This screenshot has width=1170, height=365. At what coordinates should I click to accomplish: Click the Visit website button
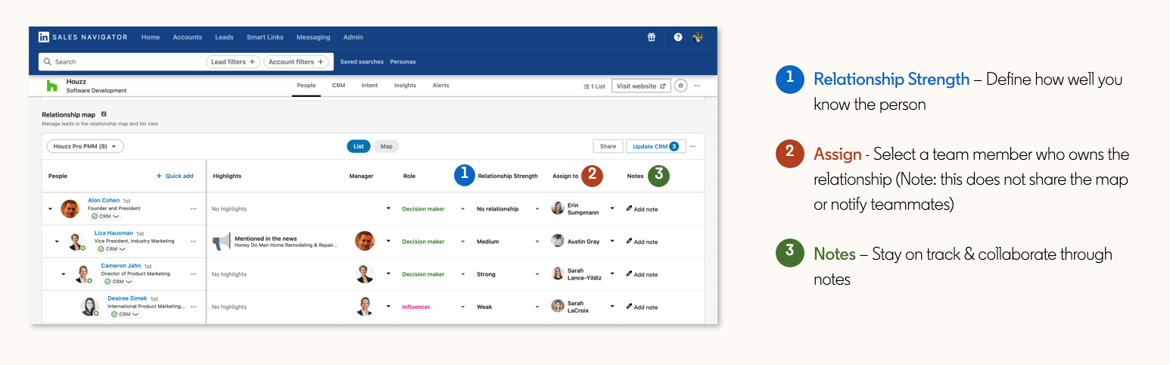pos(641,86)
